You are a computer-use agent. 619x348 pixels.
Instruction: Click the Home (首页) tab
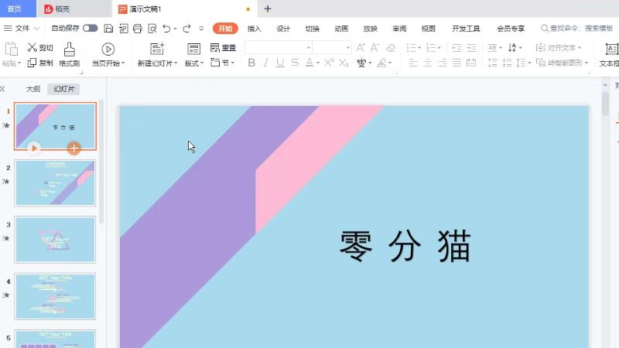pos(15,9)
